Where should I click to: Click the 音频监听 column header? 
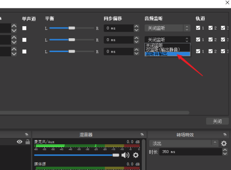pos(153,18)
